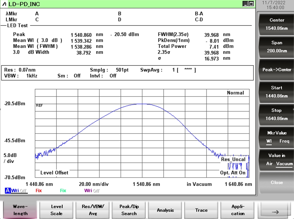Viewport: 294px width, 219px height.
Task: Click the red Fix trace indicator
Action: pos(38,191)
